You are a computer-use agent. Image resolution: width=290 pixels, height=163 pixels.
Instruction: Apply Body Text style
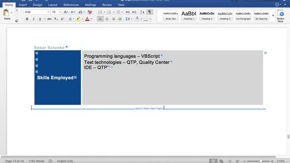[170, 15]
